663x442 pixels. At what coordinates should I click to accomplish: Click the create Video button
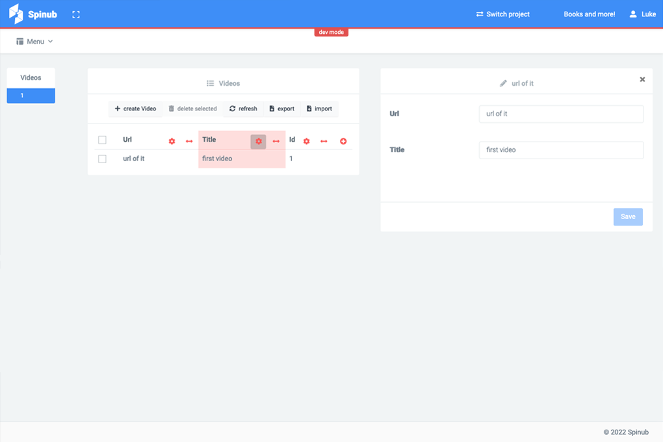tap(135, 109)
